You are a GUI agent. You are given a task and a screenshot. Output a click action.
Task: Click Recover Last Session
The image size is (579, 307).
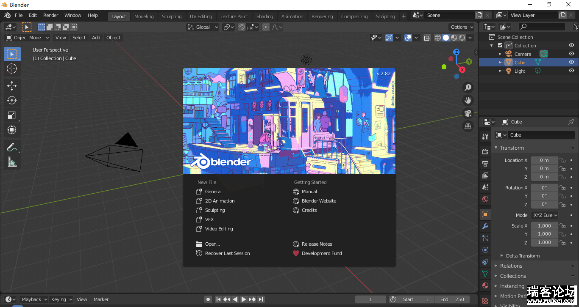[223, 253]
